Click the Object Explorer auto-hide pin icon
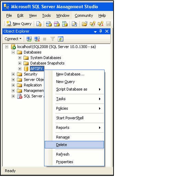The height and width of the screenshot is (180, 182). 101,31
